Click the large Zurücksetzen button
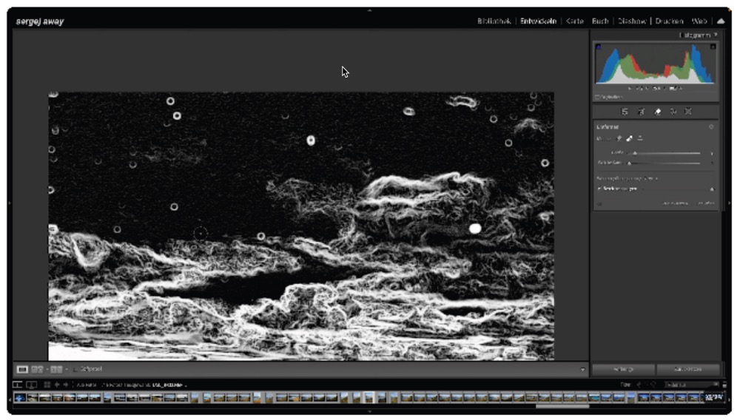This screenshot has width=740, height=420. click(687, 369)
